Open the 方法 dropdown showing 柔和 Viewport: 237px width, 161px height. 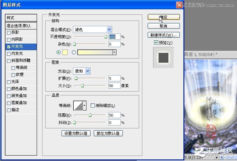[x=82, y=71]
